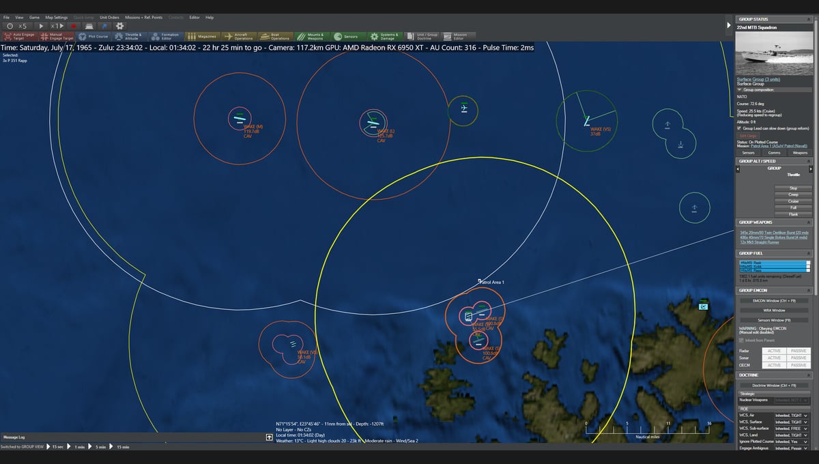Image resolution: width=819 pixels, height=464 pixels.
Task: Collapse the GROUP FUEL panel
Action: click(810, 253)
